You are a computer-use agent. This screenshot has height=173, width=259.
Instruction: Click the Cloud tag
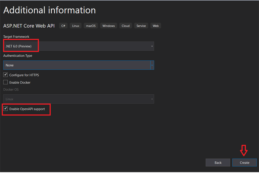tap(125, 26)
